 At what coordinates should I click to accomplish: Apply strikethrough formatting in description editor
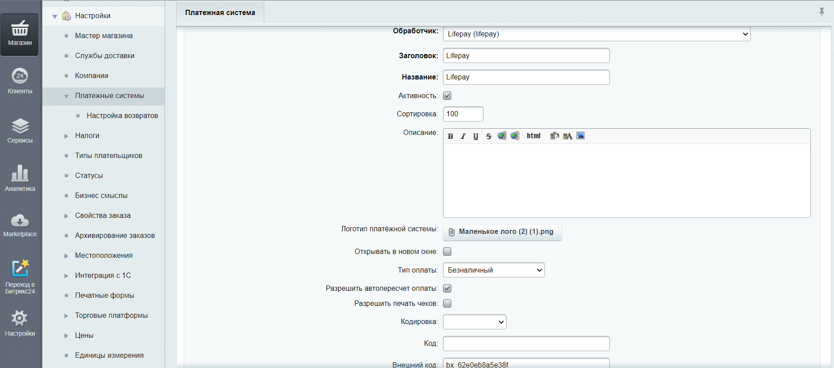click(x=489, y=136)
